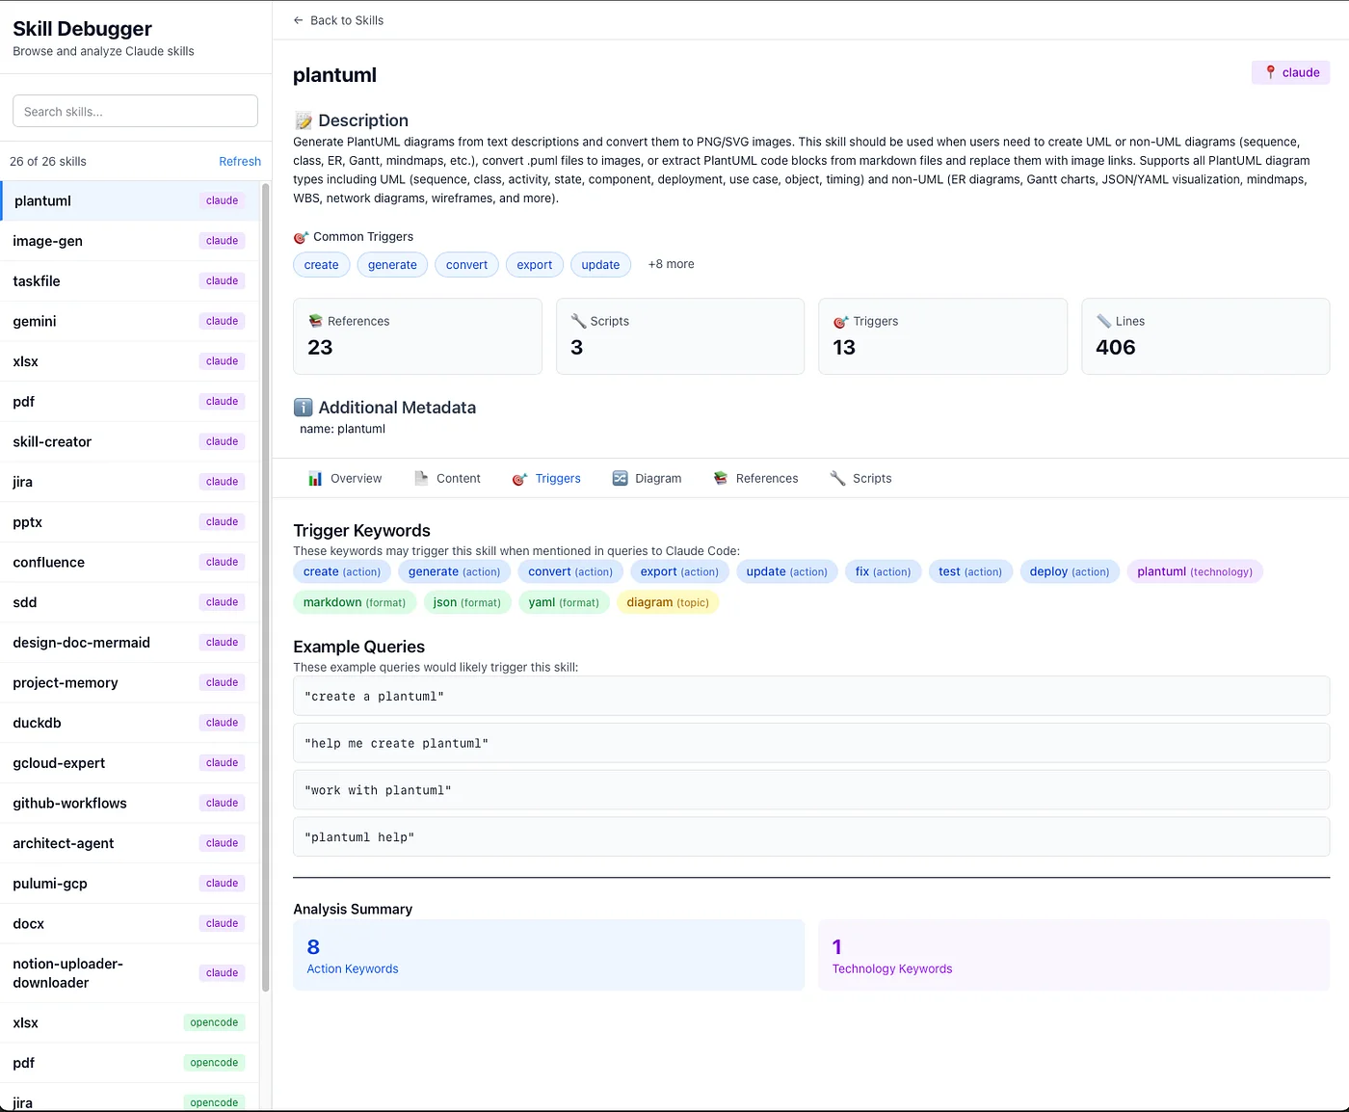Switch to the Diagram tab
The image size is (1349, 1112).
(x=657, y=477)
